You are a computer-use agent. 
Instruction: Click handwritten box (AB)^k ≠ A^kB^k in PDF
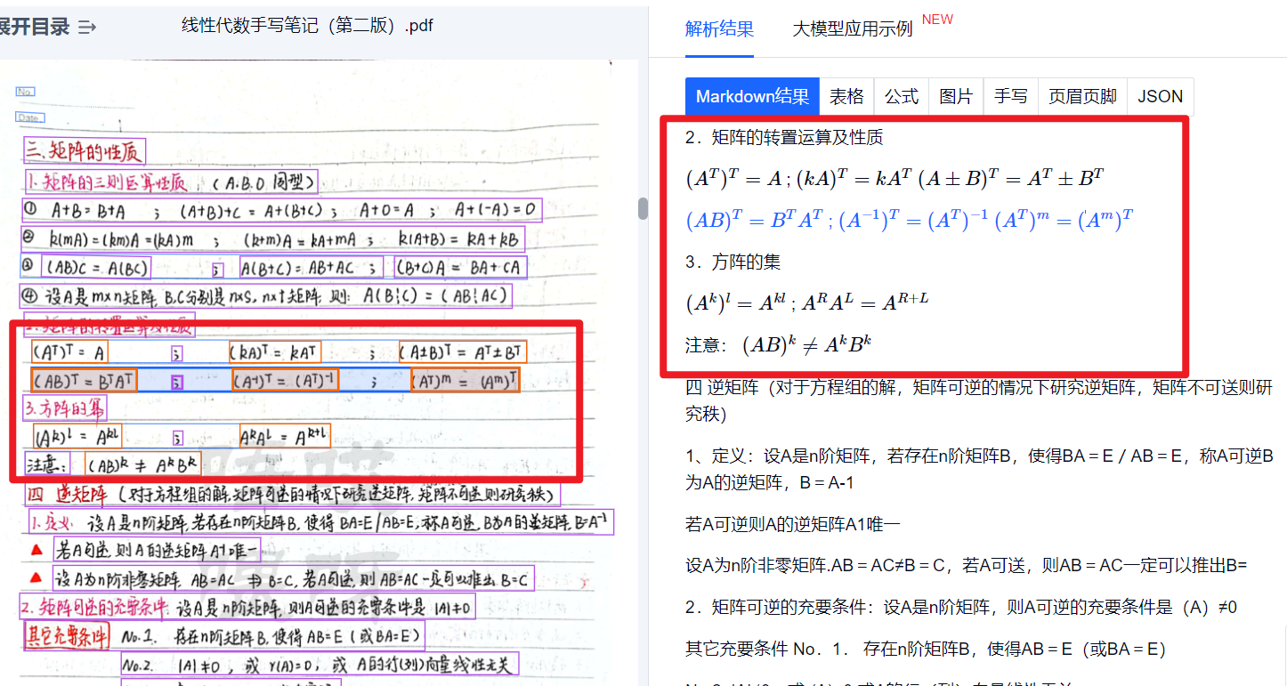pyautogui.click(x=142, y=464)
